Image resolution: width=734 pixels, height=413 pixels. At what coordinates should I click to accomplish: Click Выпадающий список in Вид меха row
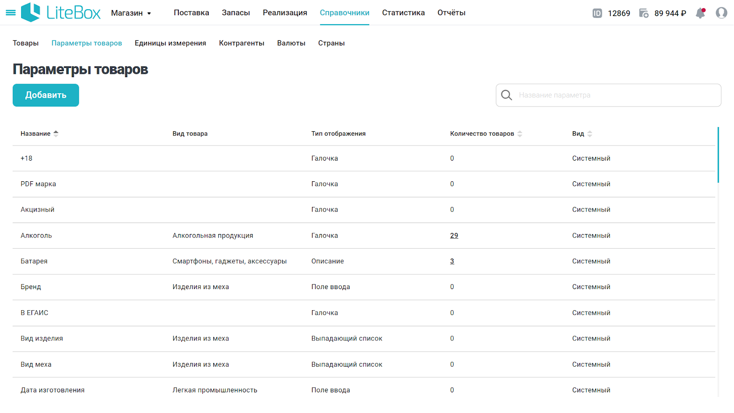tap(347, 364)
